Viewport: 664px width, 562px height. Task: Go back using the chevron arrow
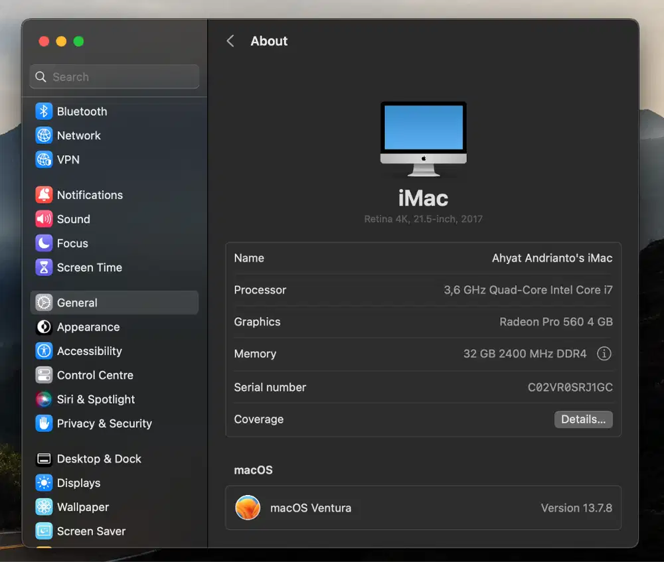[230, 41]
